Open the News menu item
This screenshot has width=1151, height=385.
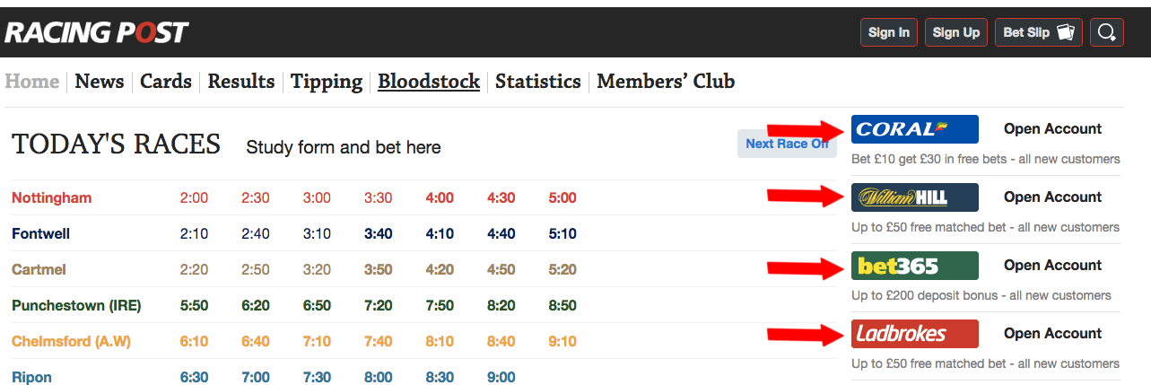(100, 82)
